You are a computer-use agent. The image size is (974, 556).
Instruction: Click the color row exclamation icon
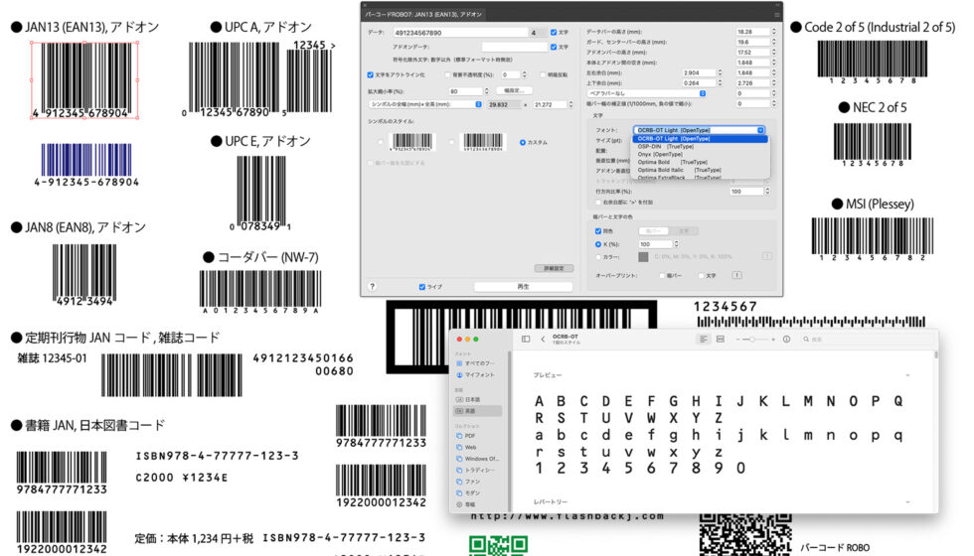(x=767, y=256)
